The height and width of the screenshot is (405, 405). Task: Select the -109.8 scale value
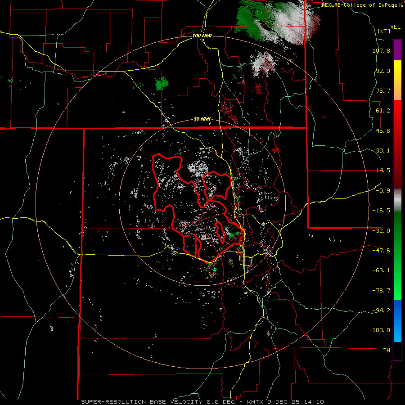pos(379,330)
